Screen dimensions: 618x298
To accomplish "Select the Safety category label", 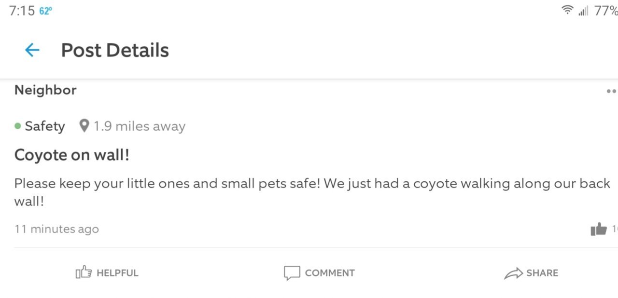I will pos(45,126).
